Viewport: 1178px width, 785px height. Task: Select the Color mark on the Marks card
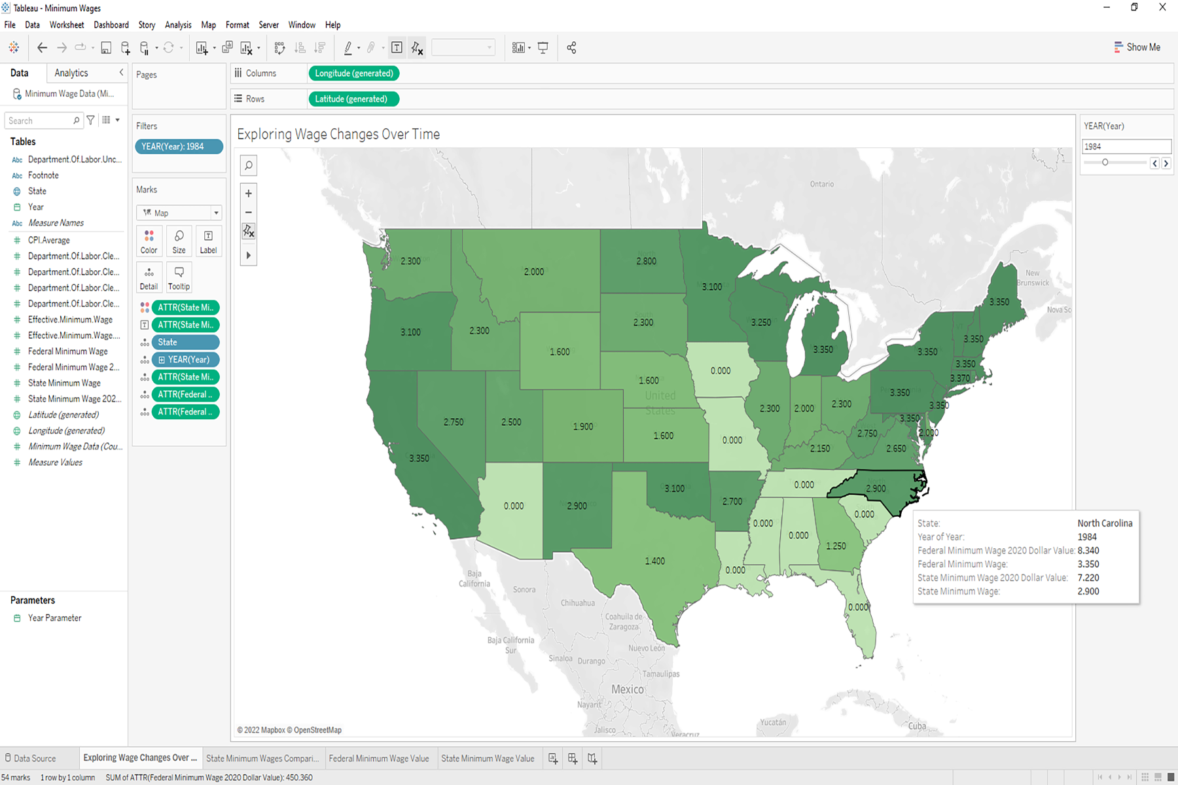[x=149, y=241]
